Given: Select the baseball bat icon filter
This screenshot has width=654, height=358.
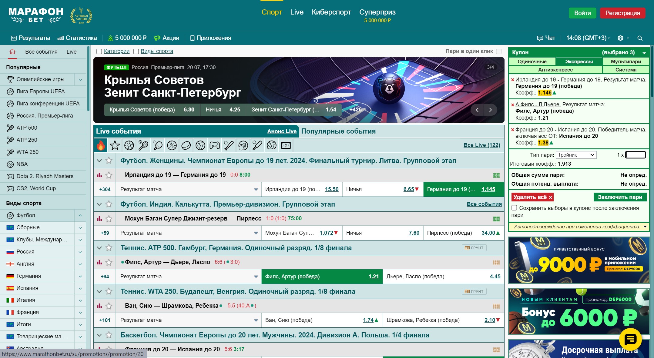Looking at the screenshot, I should tap(229, 146).
